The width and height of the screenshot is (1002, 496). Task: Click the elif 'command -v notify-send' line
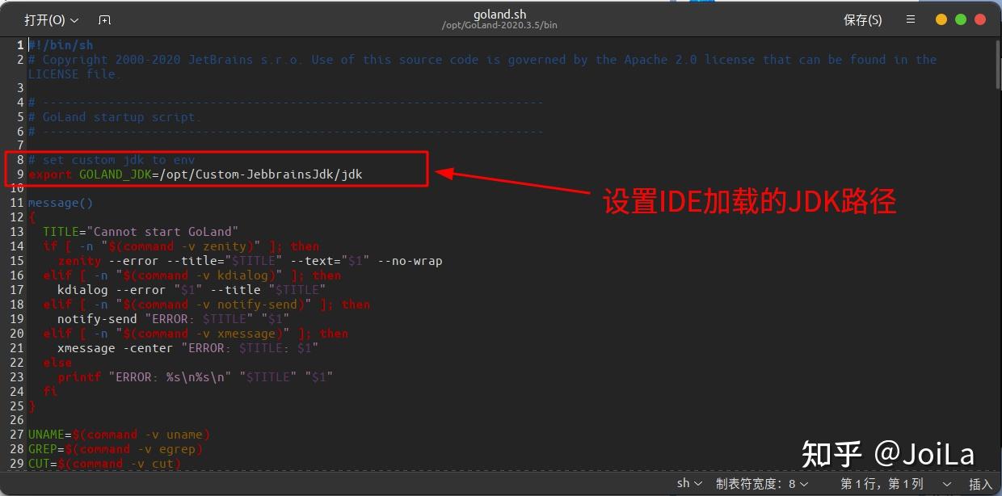pos(207,305)
